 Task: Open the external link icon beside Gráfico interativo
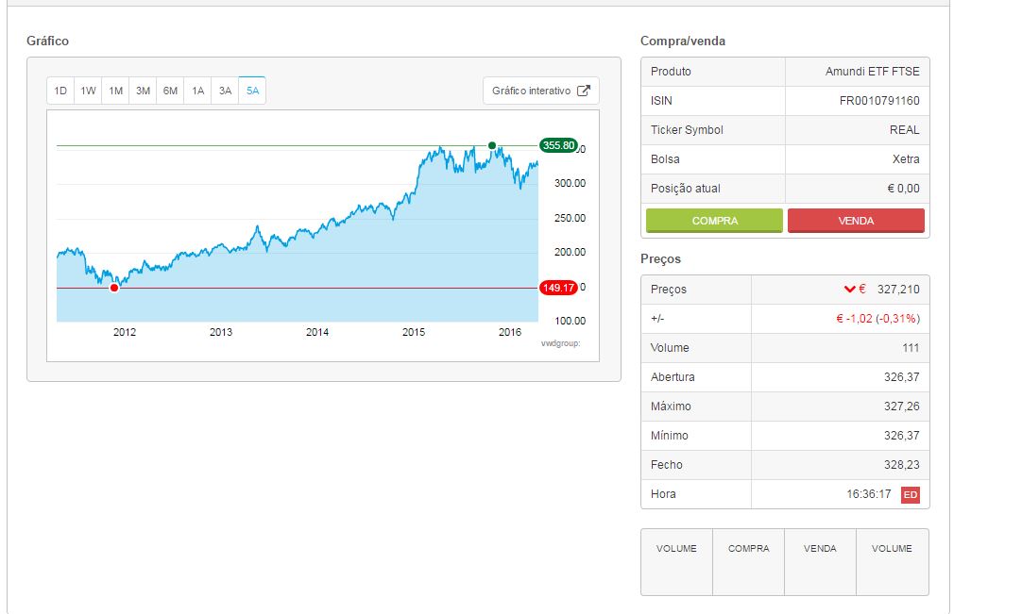click(584, 91)
